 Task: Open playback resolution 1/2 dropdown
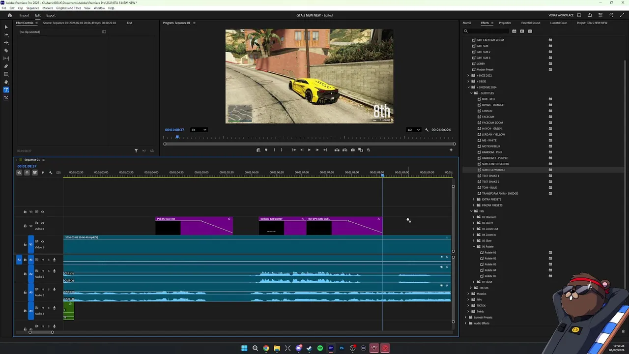click(x=413, y=130)
